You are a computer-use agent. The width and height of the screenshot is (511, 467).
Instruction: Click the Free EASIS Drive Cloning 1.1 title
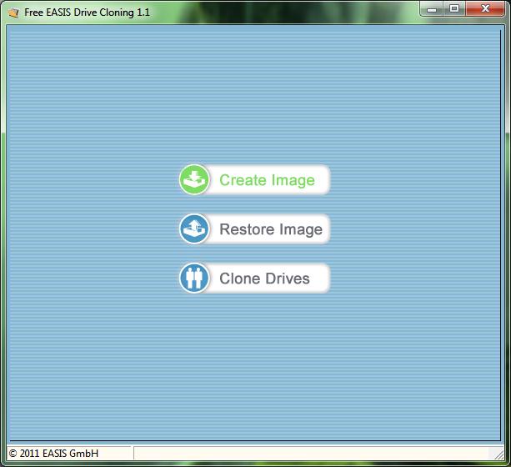87,13
